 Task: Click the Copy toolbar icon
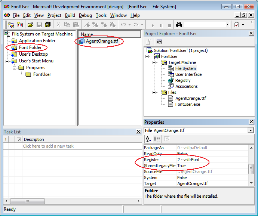(x=67, y=25)
